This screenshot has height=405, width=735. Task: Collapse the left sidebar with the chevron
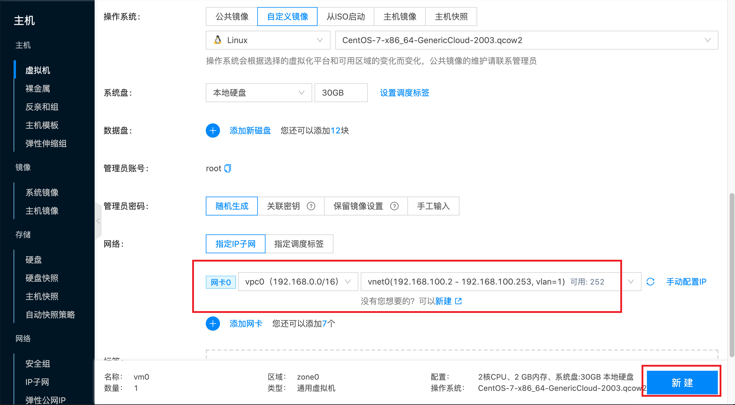[x=98, y=221]
